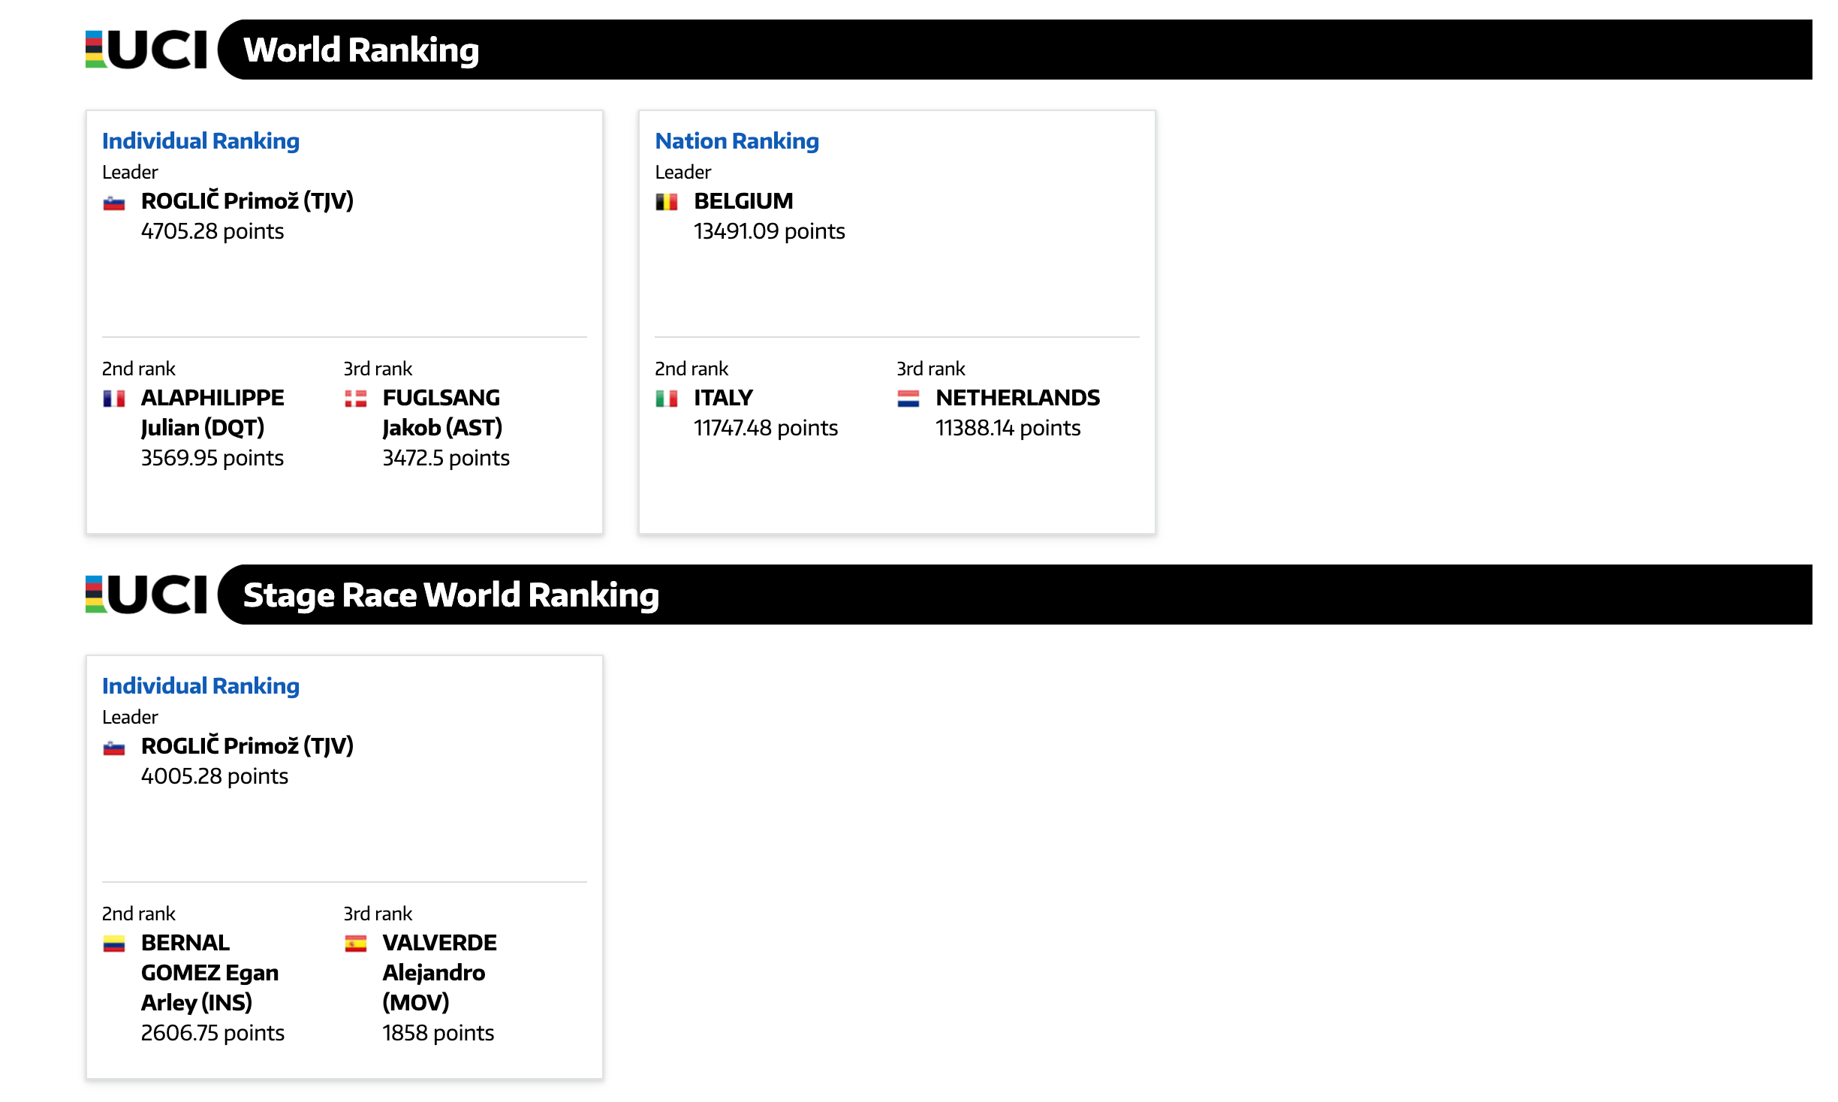Click the 3rd rank label above VALVERDE

378,914
